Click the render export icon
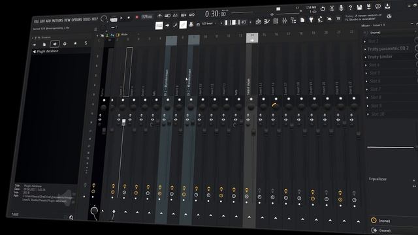This screenshot has height=235, width=418. tap(369, 7)
